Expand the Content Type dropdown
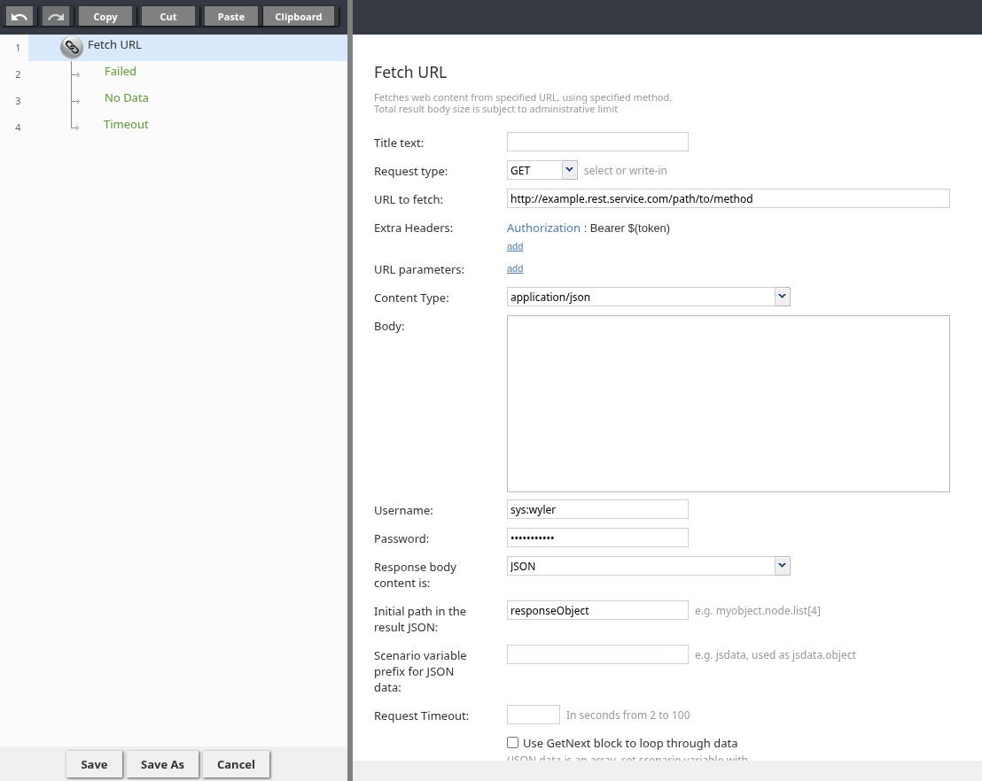The width and height of the screenshot is (982, 781). click(x=781, y=297)
